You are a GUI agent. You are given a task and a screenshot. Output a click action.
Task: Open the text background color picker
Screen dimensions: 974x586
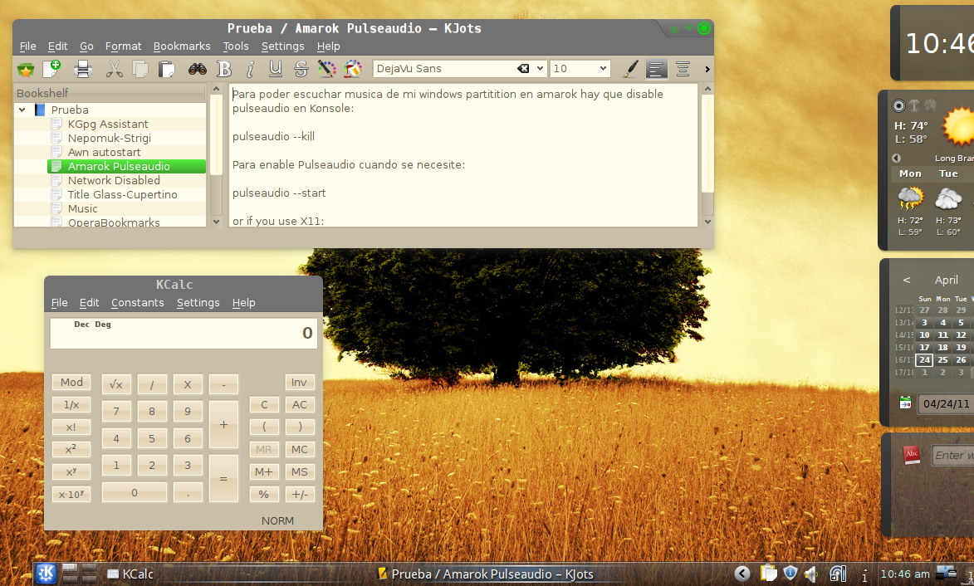pyautogui.click(x=353, y=69)
